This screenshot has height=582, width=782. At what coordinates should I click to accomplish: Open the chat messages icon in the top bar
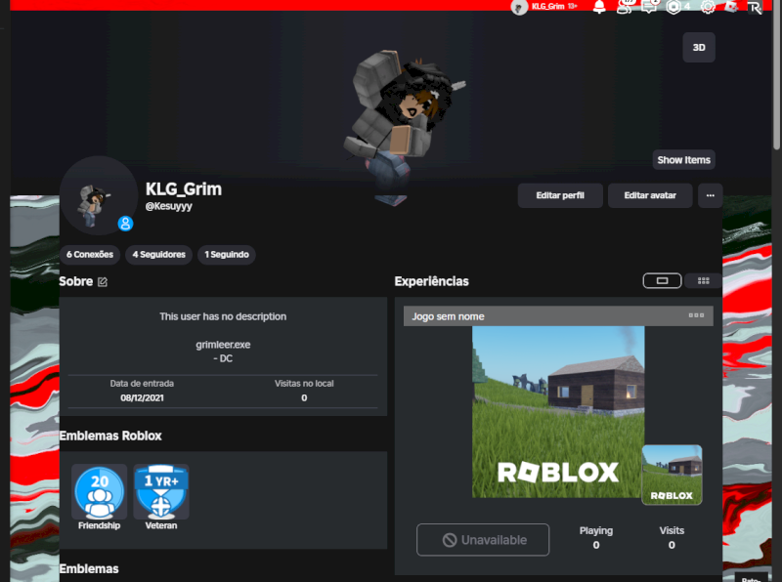tap(649, 7)
